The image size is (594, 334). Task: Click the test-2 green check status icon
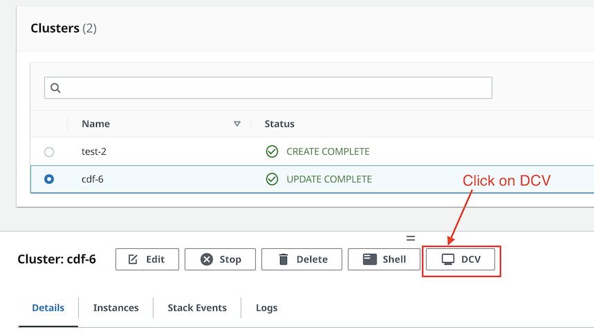coord(272,151)
